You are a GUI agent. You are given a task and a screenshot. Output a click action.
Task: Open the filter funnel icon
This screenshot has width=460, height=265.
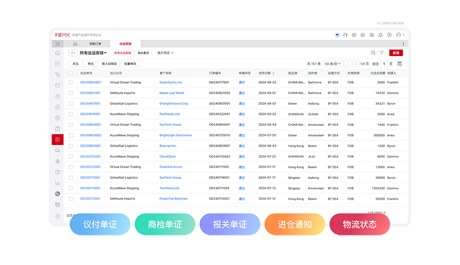(382, 53)
